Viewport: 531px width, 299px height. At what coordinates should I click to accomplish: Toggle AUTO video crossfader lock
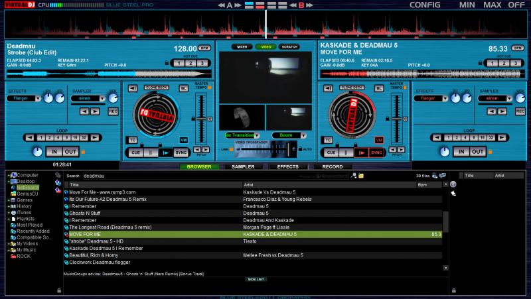(301, 149)
